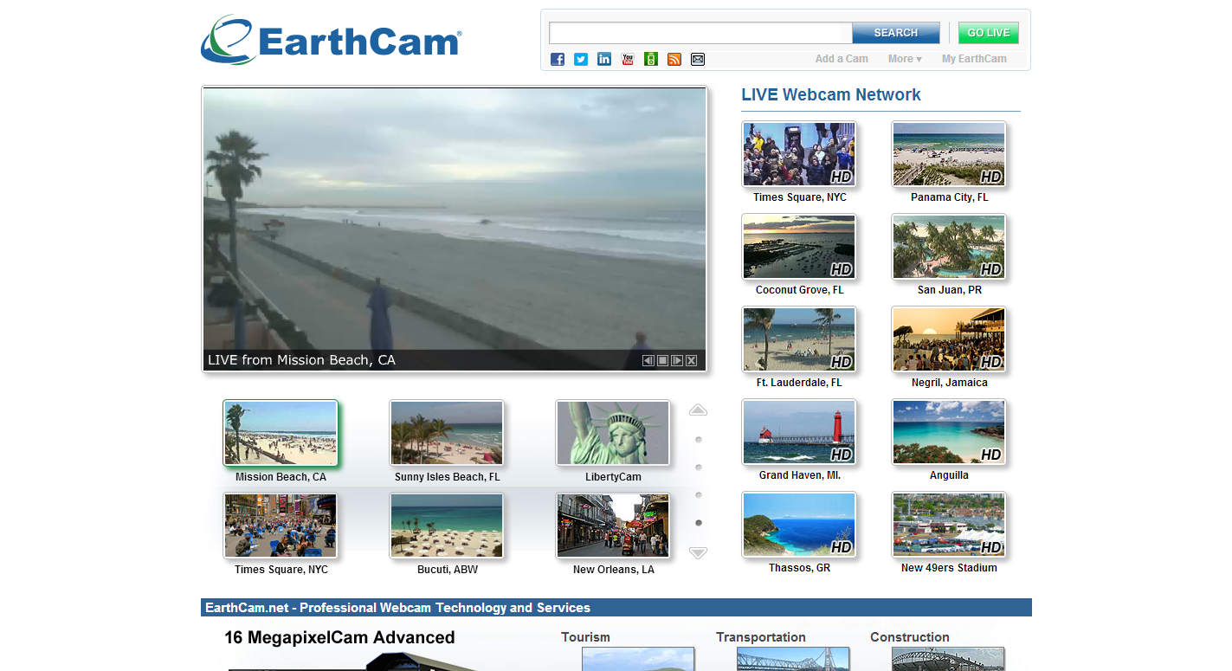
Task: Open the Grand Haven, MI. lighthouse thumbnail
Action: click(799, 432)
